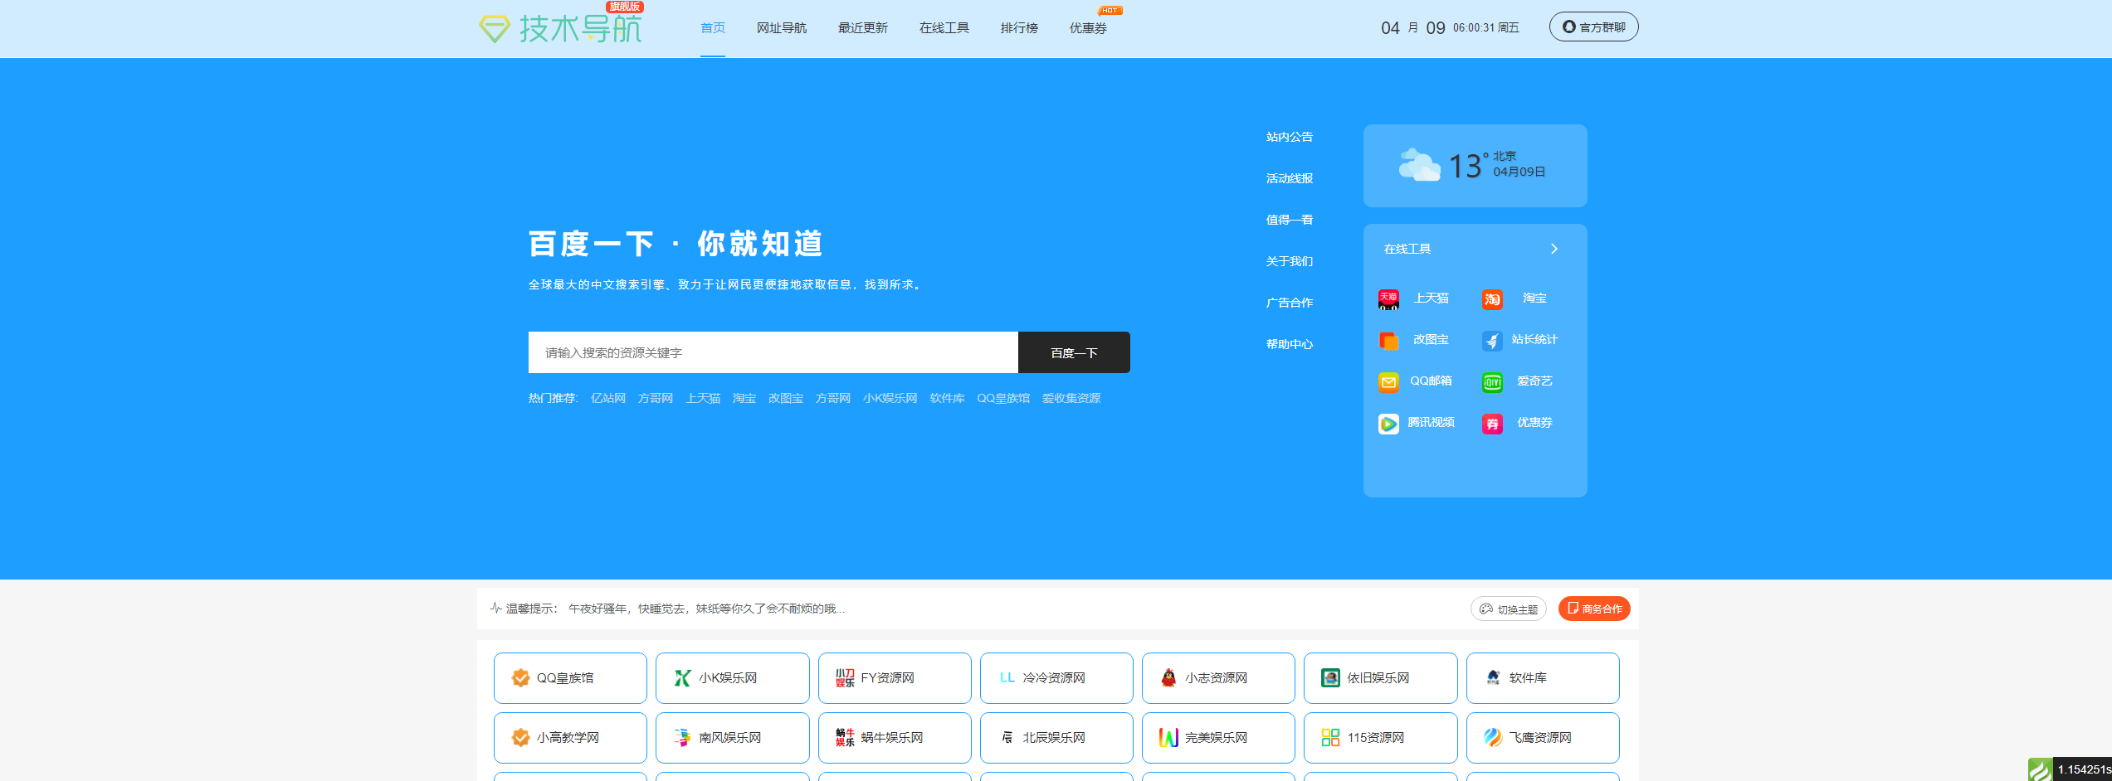The height and width of the screenshot is (781, 2112).
Task: Open the 广告合作 link
Action: click(1290, 303)
